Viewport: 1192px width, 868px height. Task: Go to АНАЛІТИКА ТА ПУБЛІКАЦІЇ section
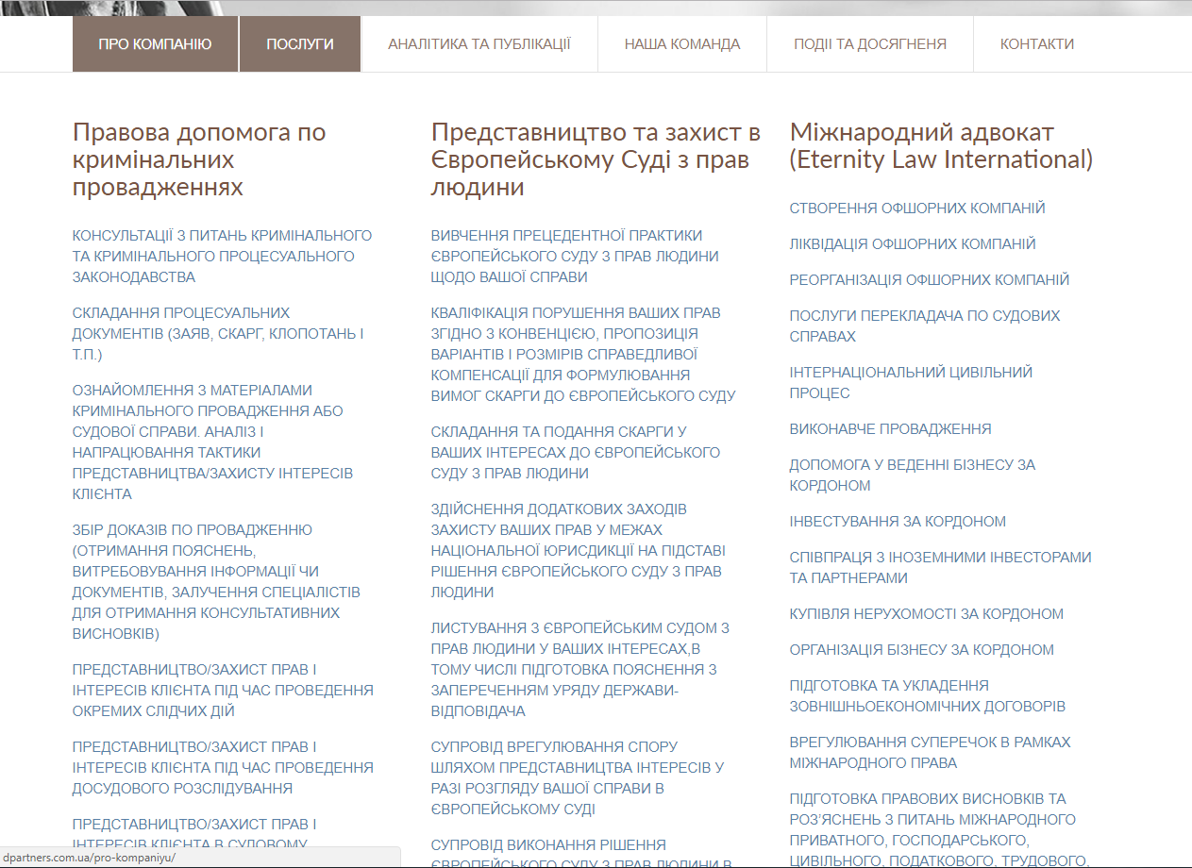tap(478, 44)
